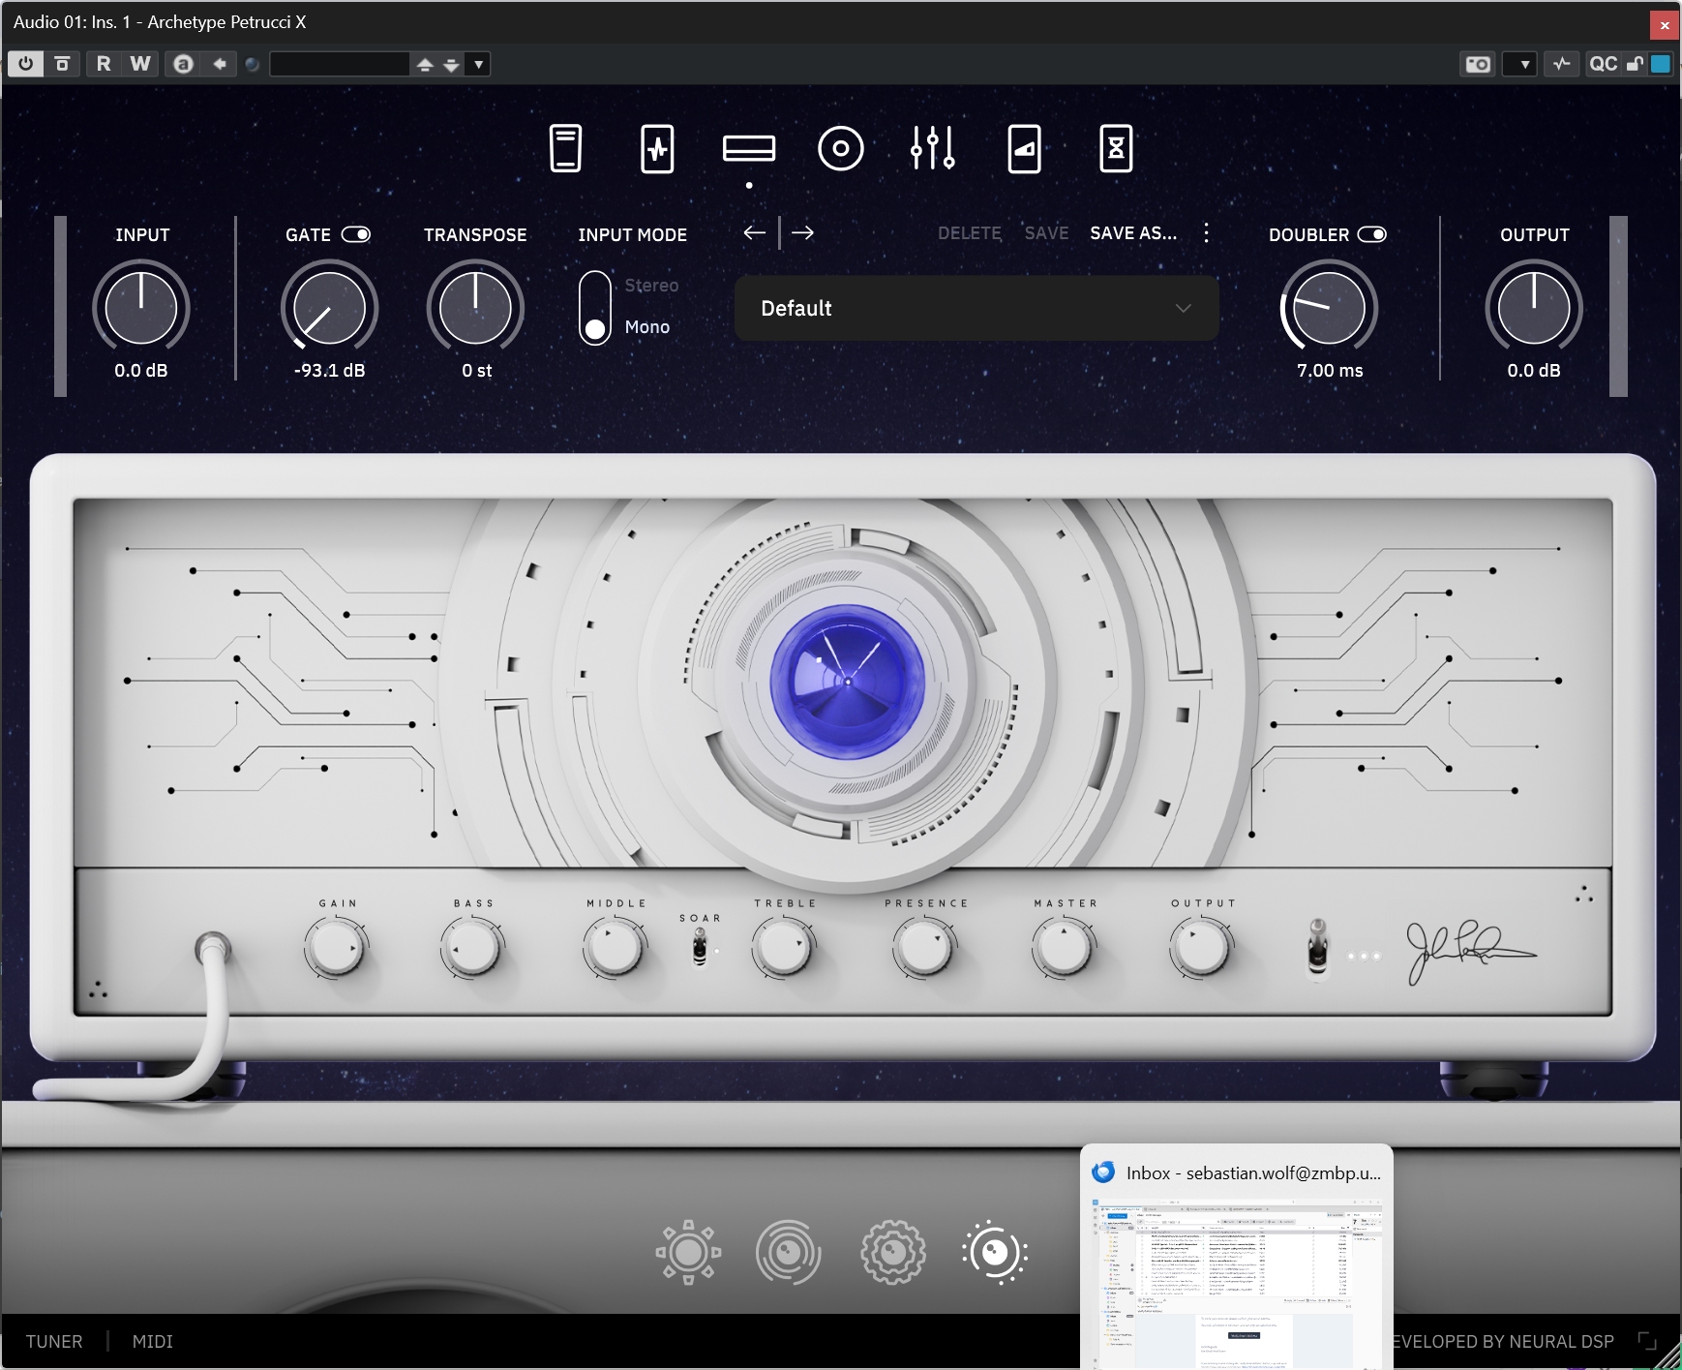Click the Inbox - sebastian.wolf title in preview
The image size is (1682, 1370).
coord(1253,1172)
